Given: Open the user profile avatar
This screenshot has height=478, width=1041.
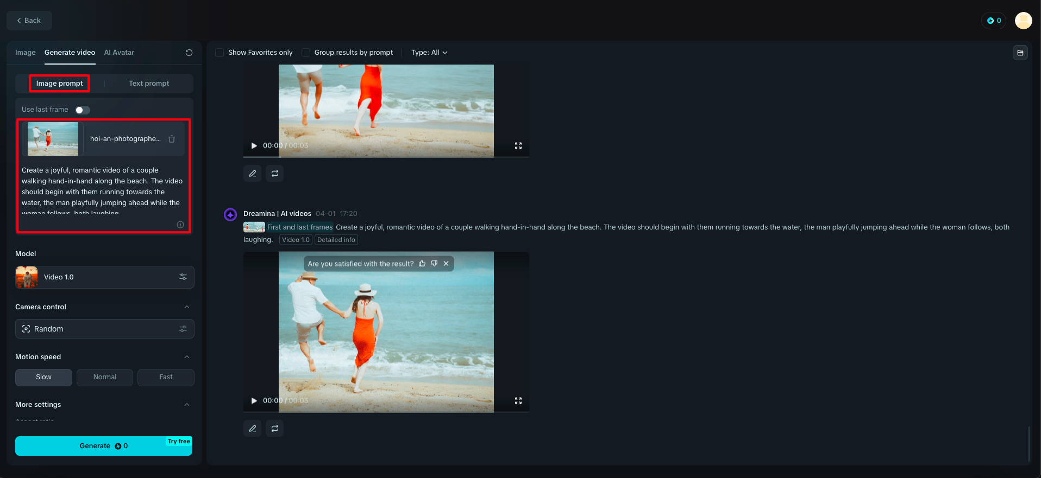Looking at the screenshot, I should tap(1024, 21).
